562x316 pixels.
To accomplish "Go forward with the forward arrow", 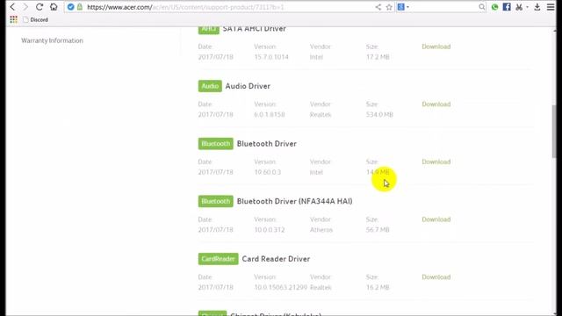I will tap(25, 7).
